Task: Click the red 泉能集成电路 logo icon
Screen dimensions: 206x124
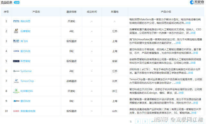Action: pyautogui.click(x=16, y=111)
